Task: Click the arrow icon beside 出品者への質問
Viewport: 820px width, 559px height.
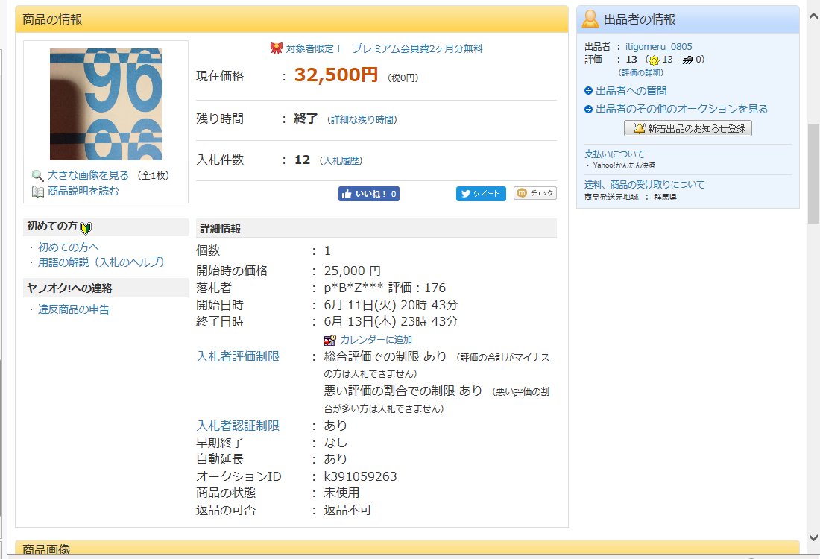Action: pyautogui.click(x=588, y=91)
